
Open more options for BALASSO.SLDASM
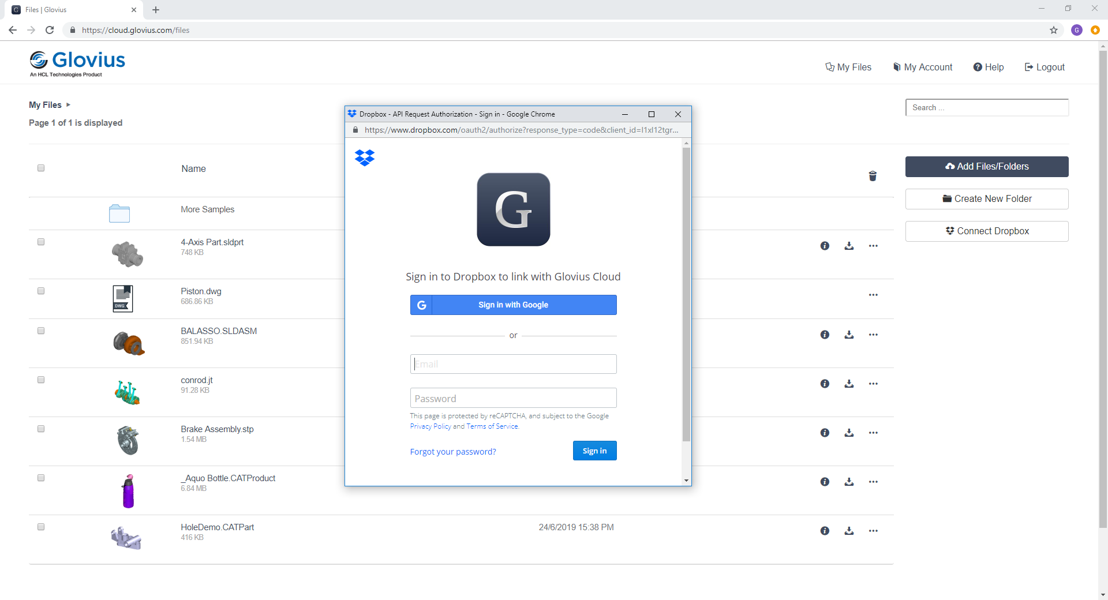click(873, 335)
